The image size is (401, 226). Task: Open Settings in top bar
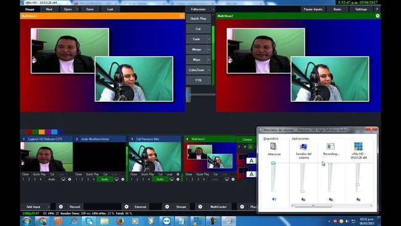[x=361, y=9]
